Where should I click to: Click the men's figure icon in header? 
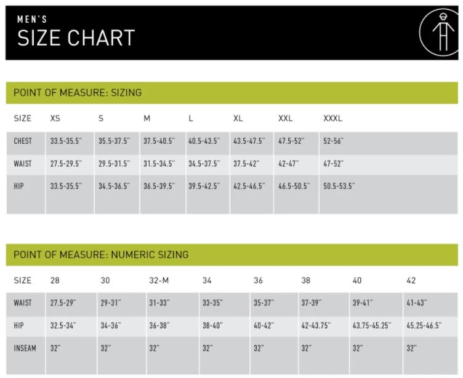coord(439,32)
